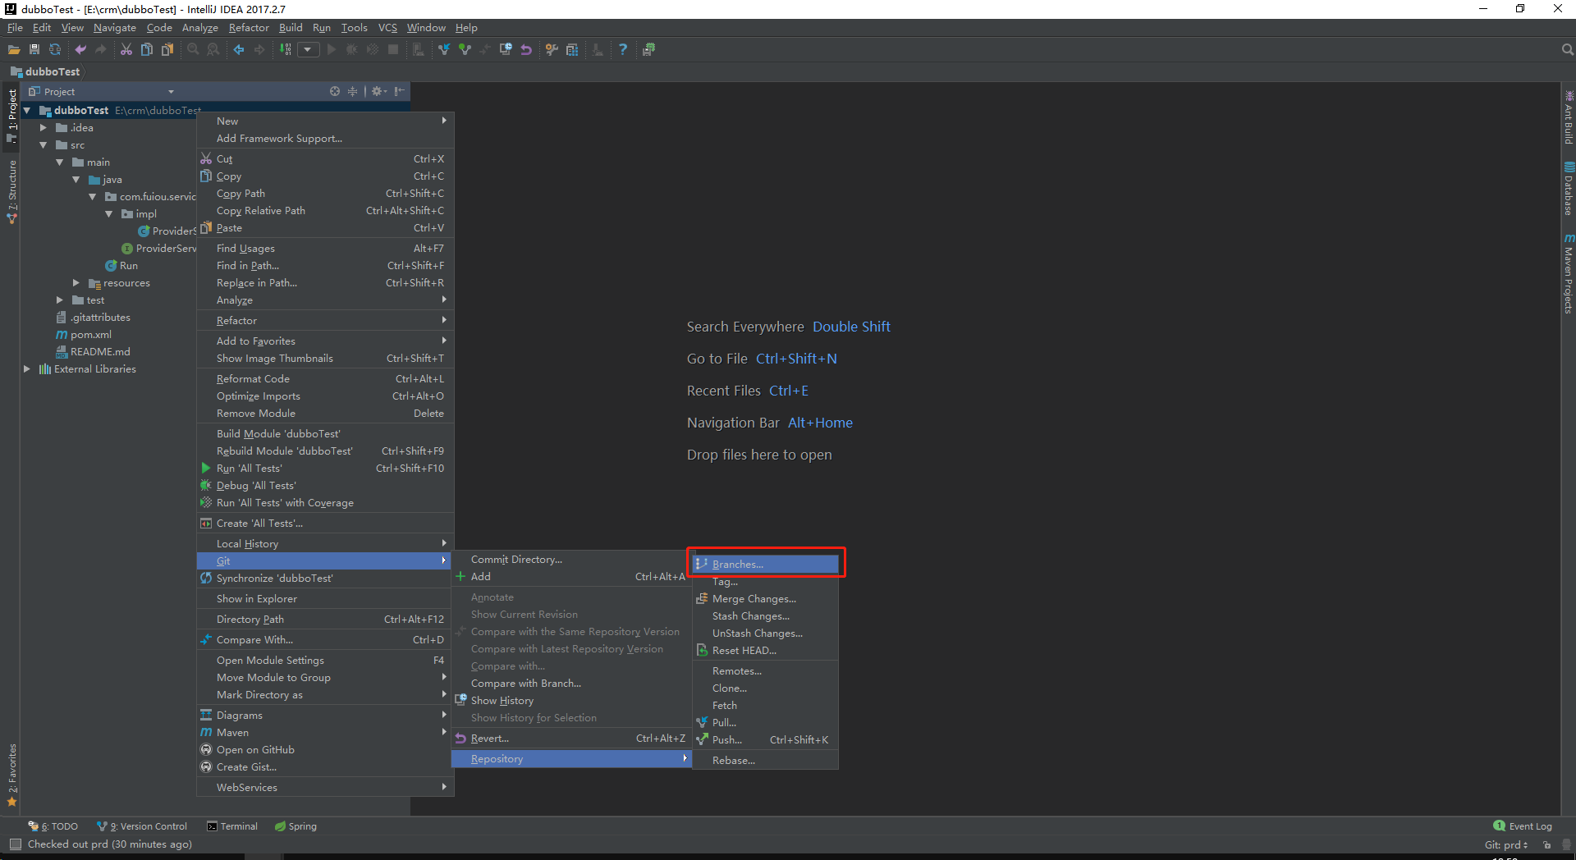
Task: Expand the External Libraries node
Action: [x=27, y=368]
